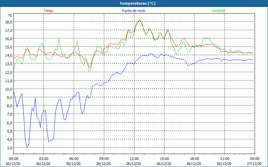Viewport: 268px width, 167px height.
Task: Click the 4,0 y-axis value
Action: pyautogui.click(x=10, y=139)
